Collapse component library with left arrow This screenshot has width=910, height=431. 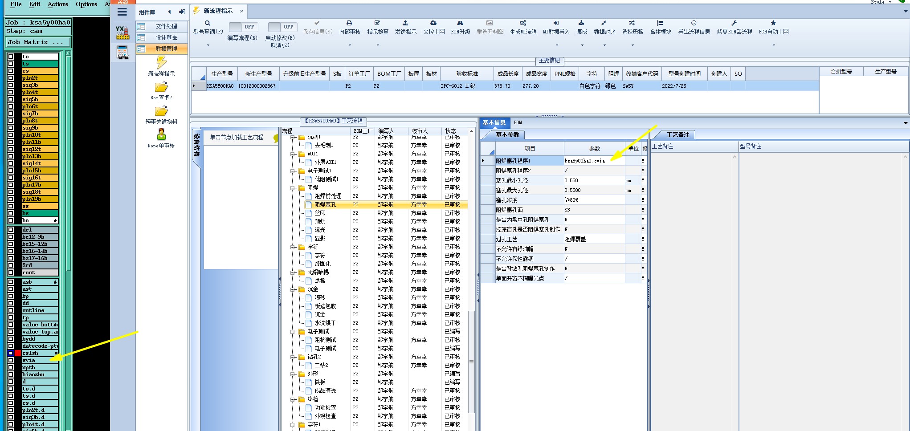coord(169,12)
